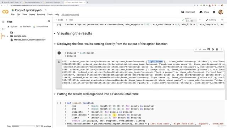Image resolution: width=227 pixels, height=128 pixels.
Task: Open more cell actions menu
Action: pos(221,49)
